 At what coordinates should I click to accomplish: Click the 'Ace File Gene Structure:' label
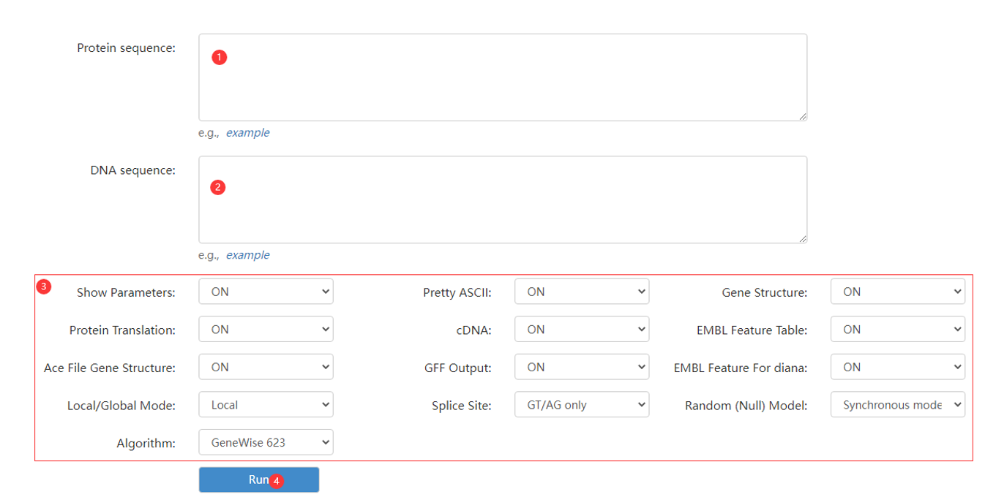coord(110,368)
